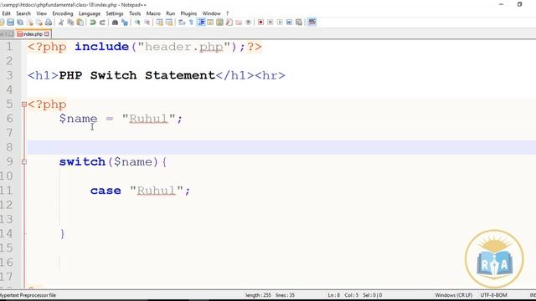Select the index.php document tab
Screen dimensions: 536x301
tap(33, 34)
